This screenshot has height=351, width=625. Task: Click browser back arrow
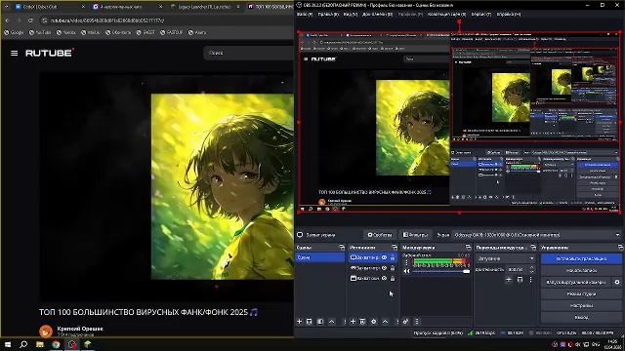(7, 20)
